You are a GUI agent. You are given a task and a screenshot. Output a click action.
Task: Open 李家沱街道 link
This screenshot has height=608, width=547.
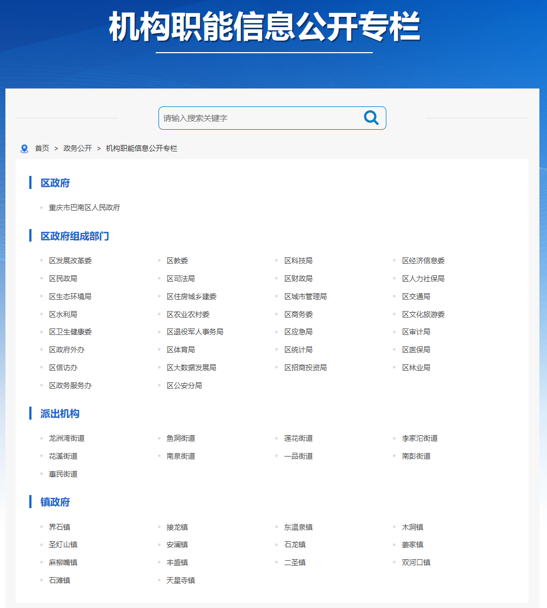(x=420, y=438)
